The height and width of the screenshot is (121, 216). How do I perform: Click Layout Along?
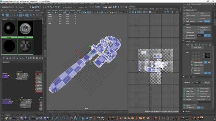point(190,108)
